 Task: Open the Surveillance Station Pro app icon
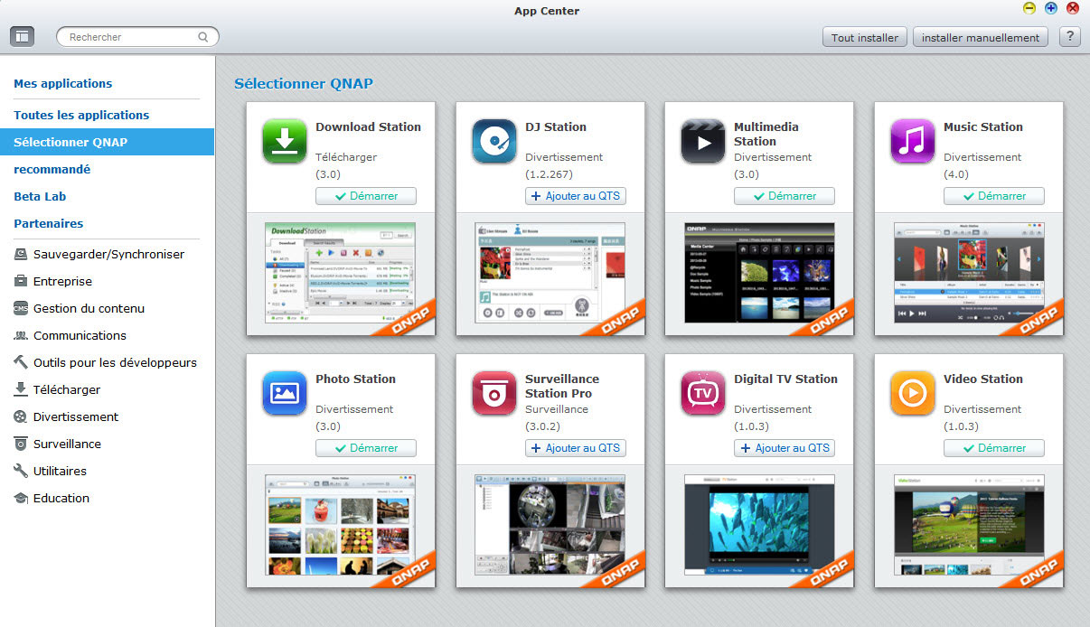(494, 393)
